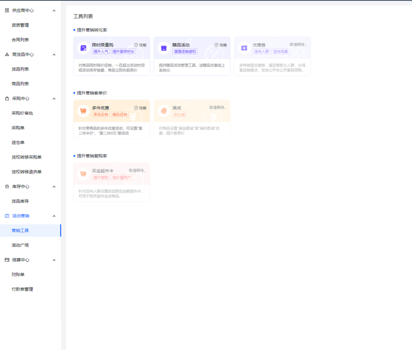Click the 库存中心 sidebar icon
The image size is (412, 350).
(7, 187)
